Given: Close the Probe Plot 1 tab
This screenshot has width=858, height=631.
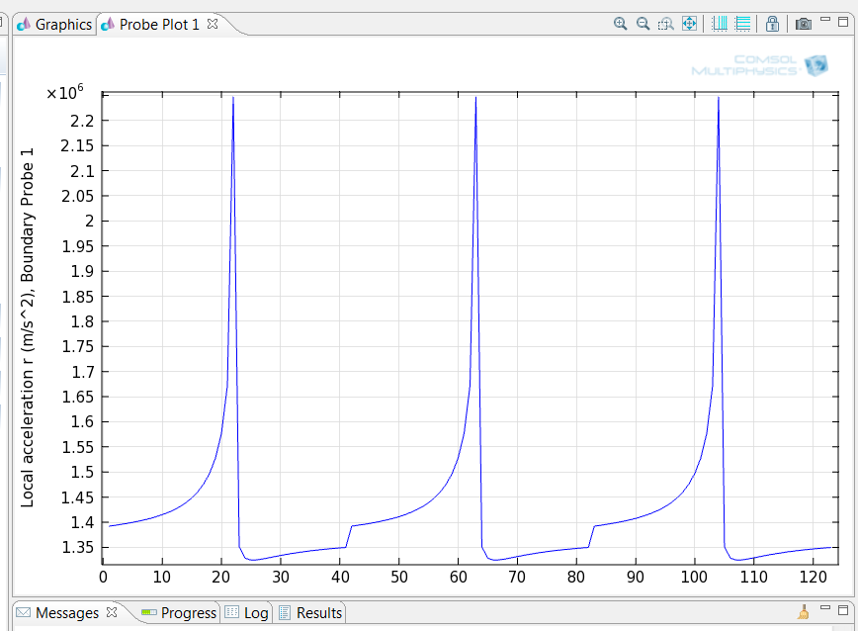Looking at the screenshot, I should point(213,24).
